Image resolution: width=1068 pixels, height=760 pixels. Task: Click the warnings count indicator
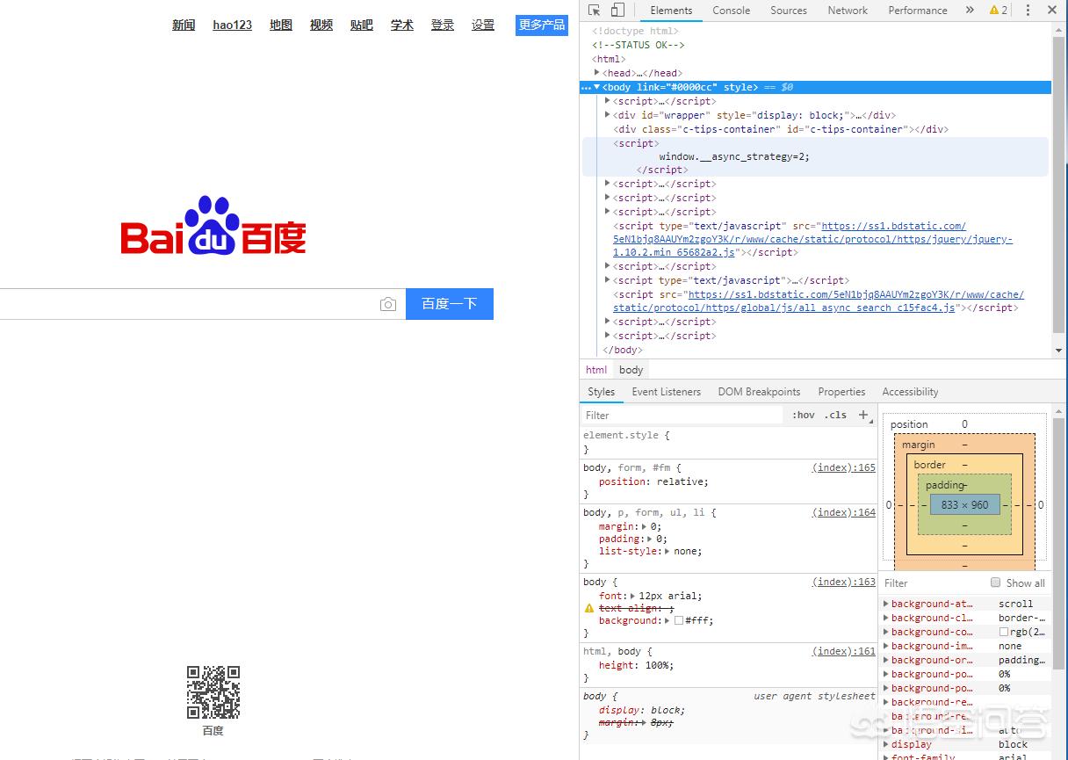999,11
